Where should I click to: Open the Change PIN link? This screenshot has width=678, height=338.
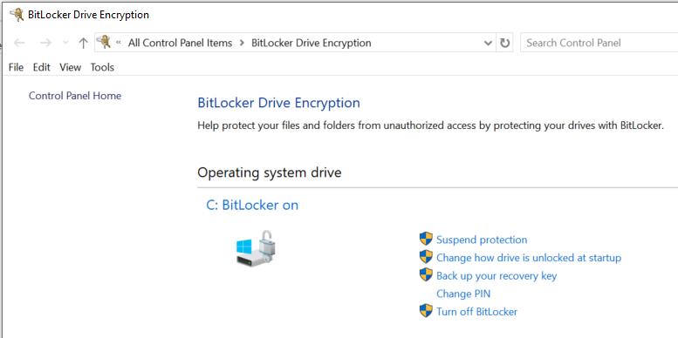tap(463, 294)
